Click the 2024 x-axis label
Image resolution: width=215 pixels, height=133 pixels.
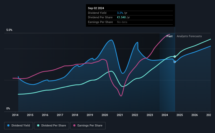click(165, 115)
